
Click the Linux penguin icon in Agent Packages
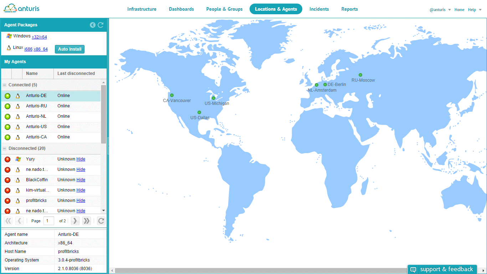coord(9,48)
